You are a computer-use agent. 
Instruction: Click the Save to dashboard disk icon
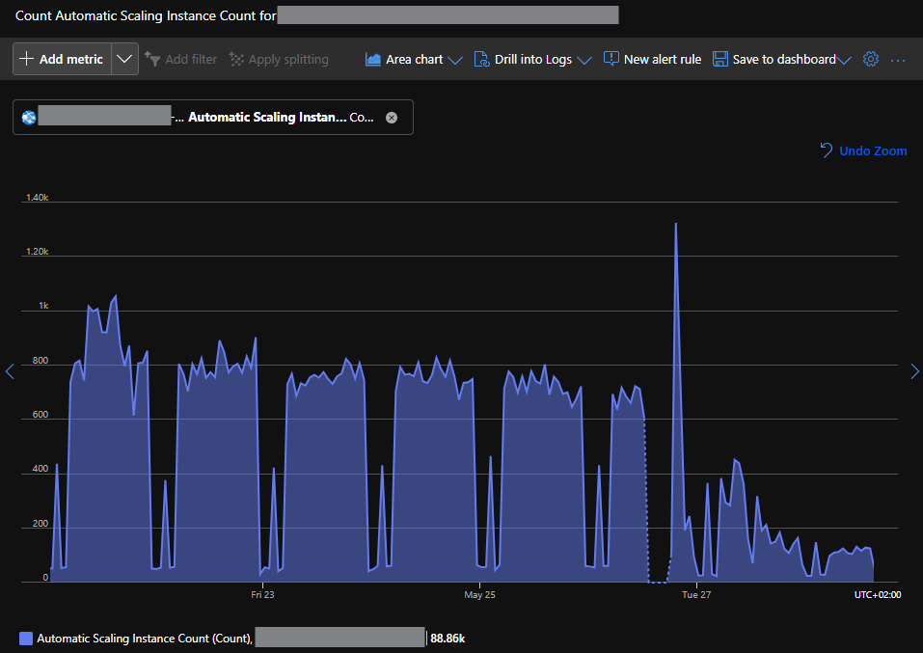[x=720, y=59]
